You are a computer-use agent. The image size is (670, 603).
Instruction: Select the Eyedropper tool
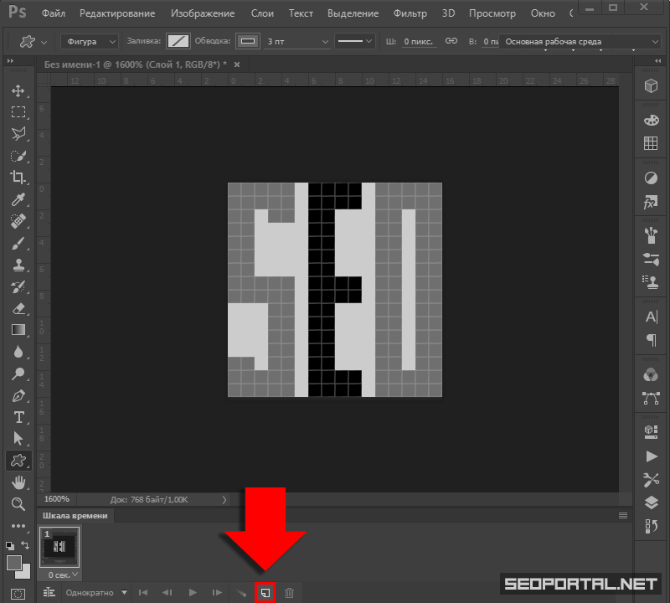18,198
